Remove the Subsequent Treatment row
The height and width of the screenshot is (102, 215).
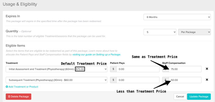click(x=207, y=80)
